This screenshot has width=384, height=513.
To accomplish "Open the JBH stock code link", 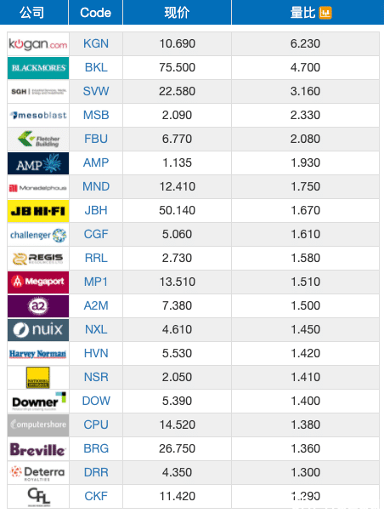I will click(x=96, y=210).
